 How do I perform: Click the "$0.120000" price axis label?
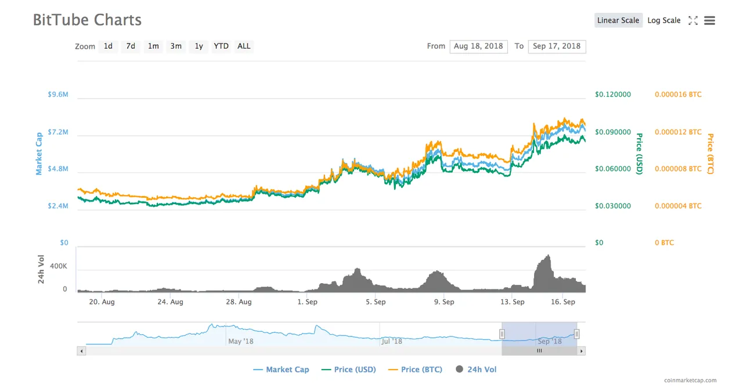613,95
